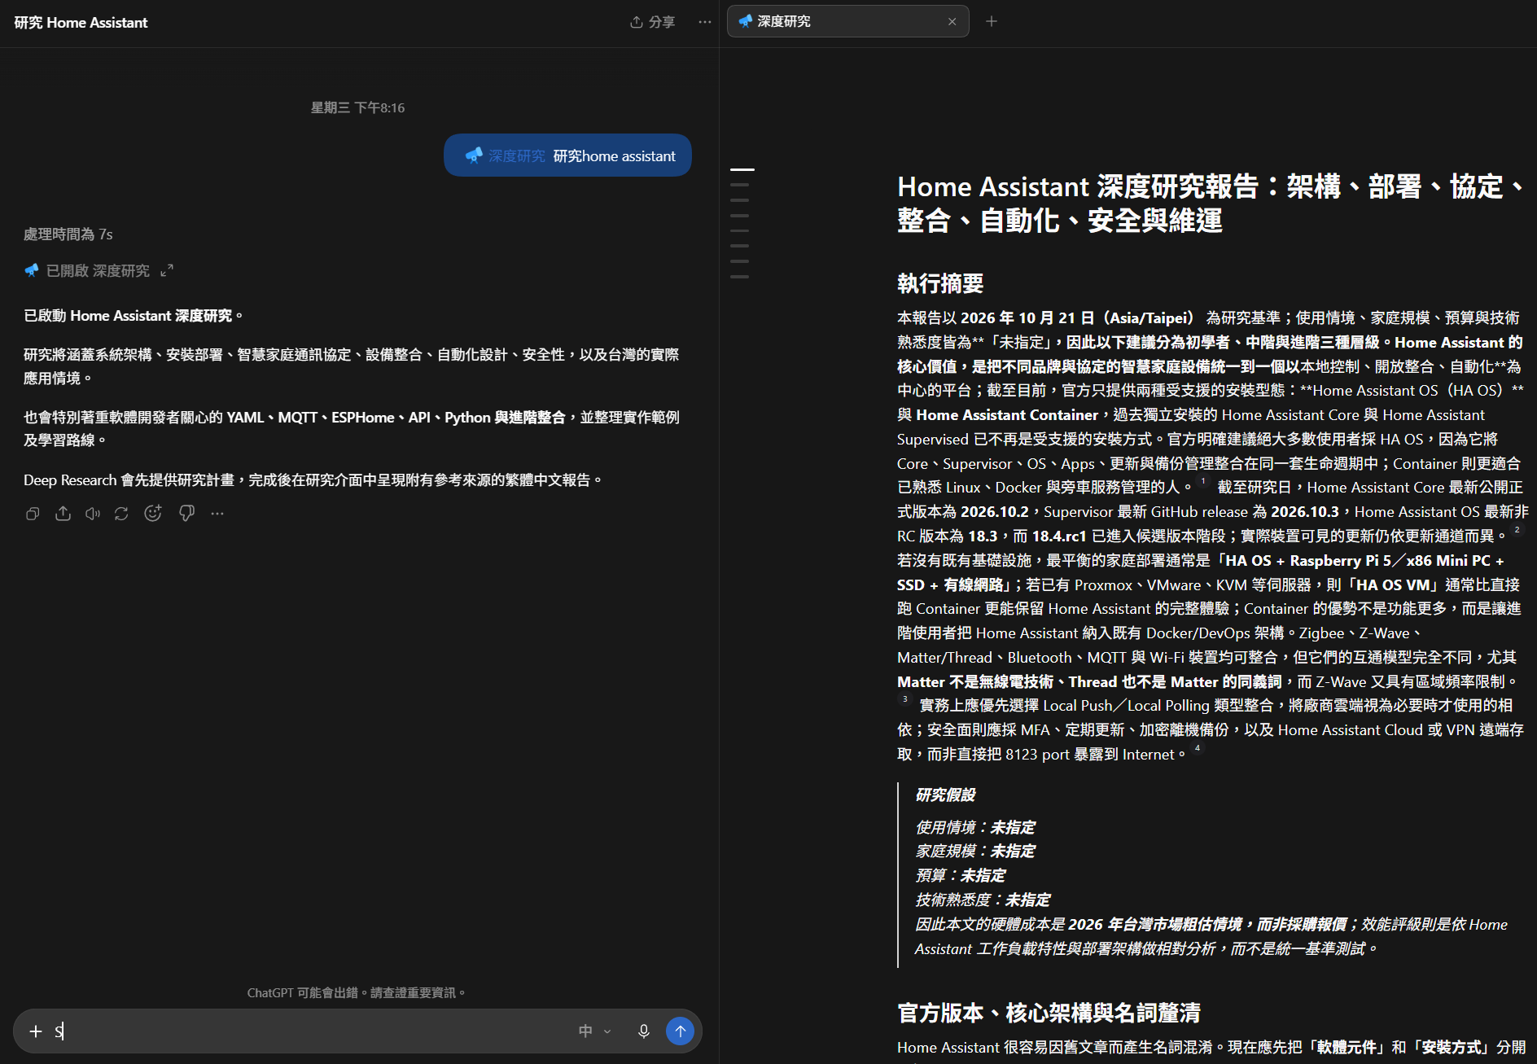Select the 官方版本、核心架構與名詞釐清 heading
Viewport: 1537px width, 1064px height.
(1049, 1013)
